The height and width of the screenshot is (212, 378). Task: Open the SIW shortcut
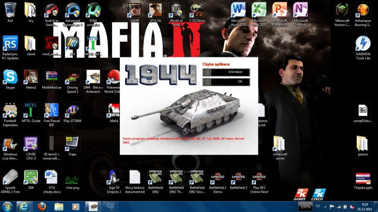point(31,178)
